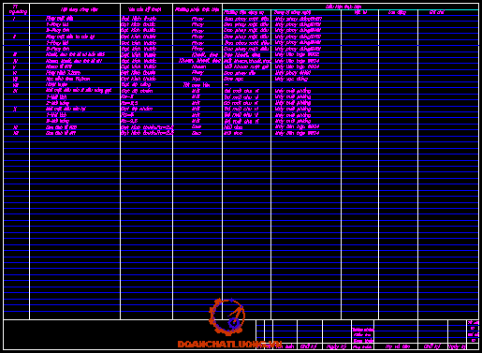Select the Xét cao tần method cell

point(197,85)
